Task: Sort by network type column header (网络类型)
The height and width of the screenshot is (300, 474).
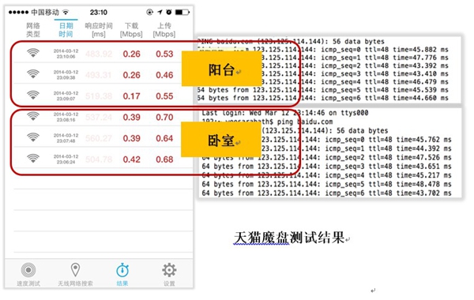Action: [x=33, y=30]
